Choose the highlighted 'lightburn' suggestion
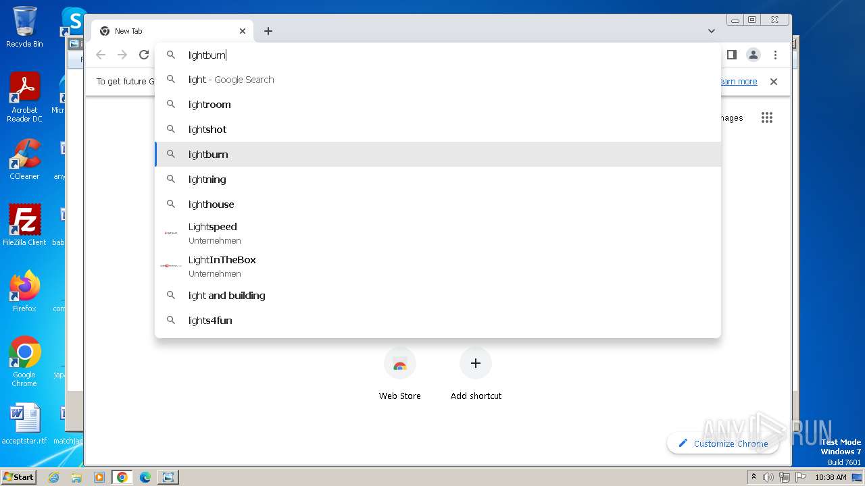Image resolution: width=865 pixels, height=486 pixels. 438,155
